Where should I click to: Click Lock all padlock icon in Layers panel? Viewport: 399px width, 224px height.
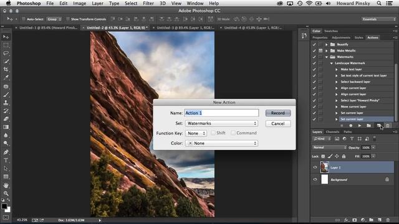344,156
